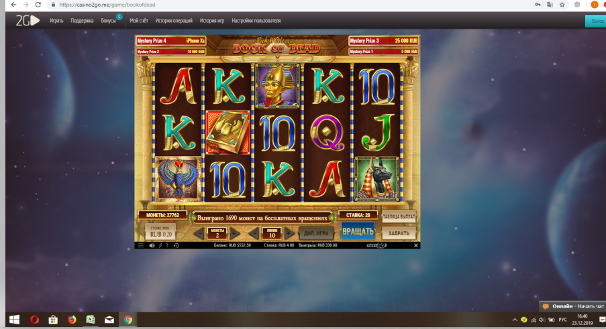Viewport: 606px width, 329px height.
Task: Click the Mystery Prize 1 banner
Action: (x=384, y=52)
